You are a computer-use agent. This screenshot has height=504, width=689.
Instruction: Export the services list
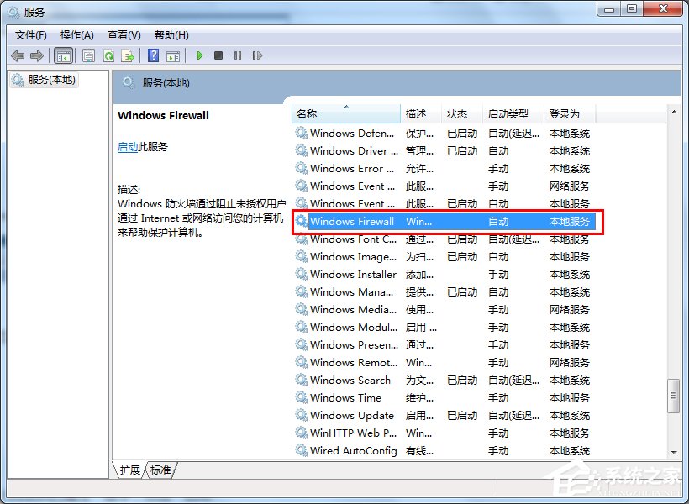click(129, 55)
